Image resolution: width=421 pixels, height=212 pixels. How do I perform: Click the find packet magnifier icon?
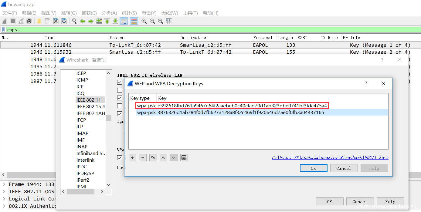coord(74,21)
